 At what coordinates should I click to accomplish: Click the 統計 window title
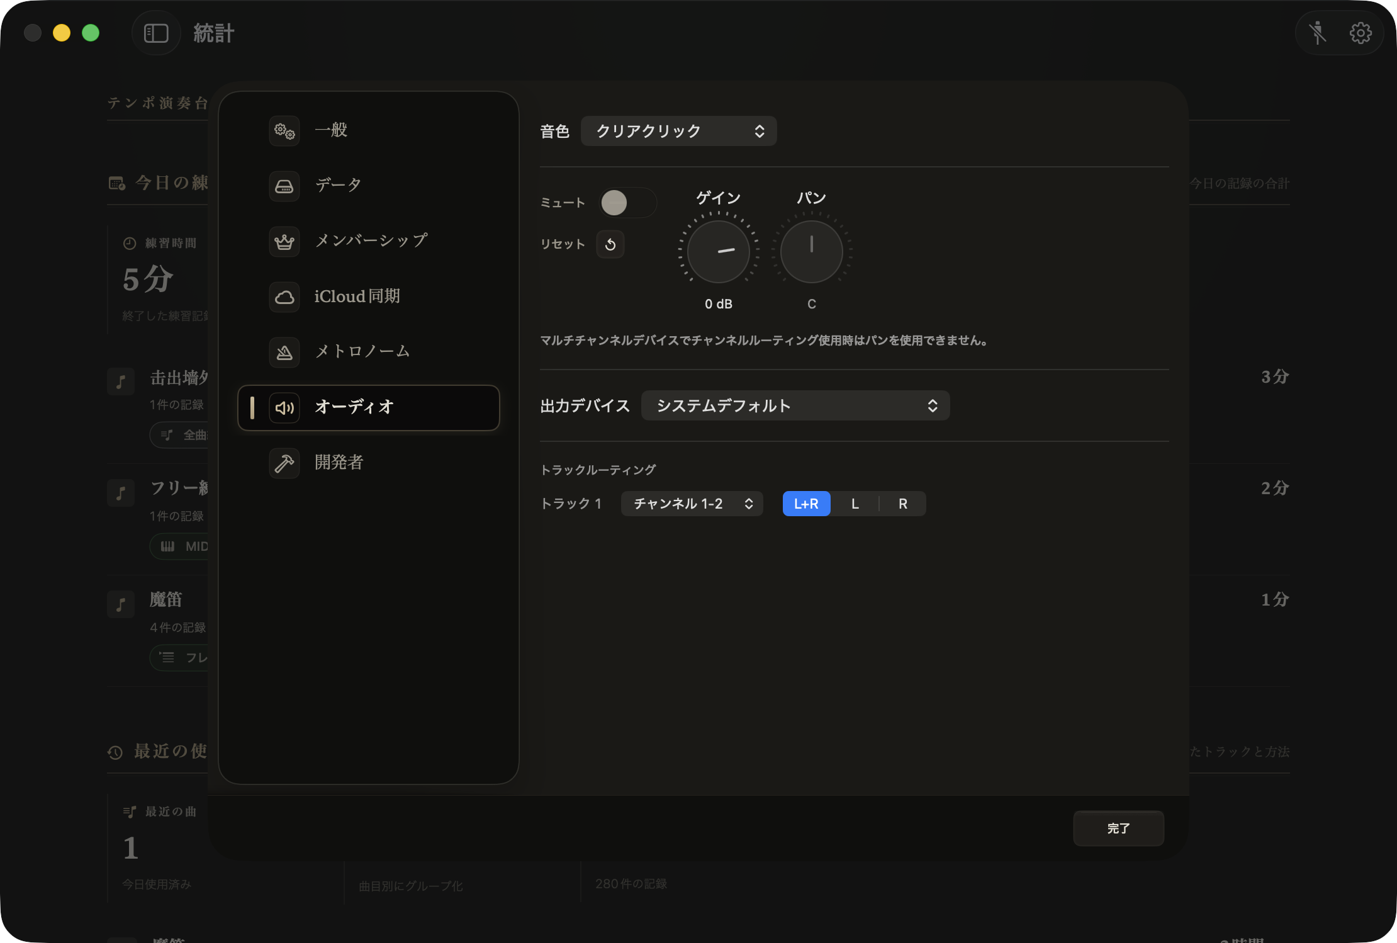coord(214,33)
